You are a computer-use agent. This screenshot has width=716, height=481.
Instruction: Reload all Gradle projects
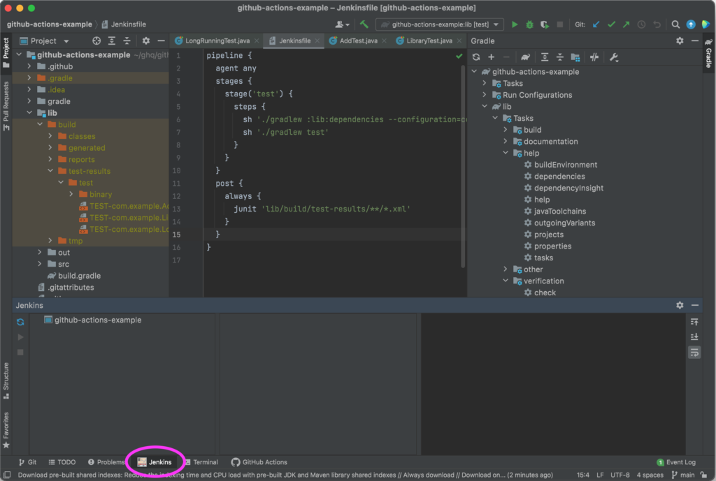pyautogui.click(x=476, y=57)
